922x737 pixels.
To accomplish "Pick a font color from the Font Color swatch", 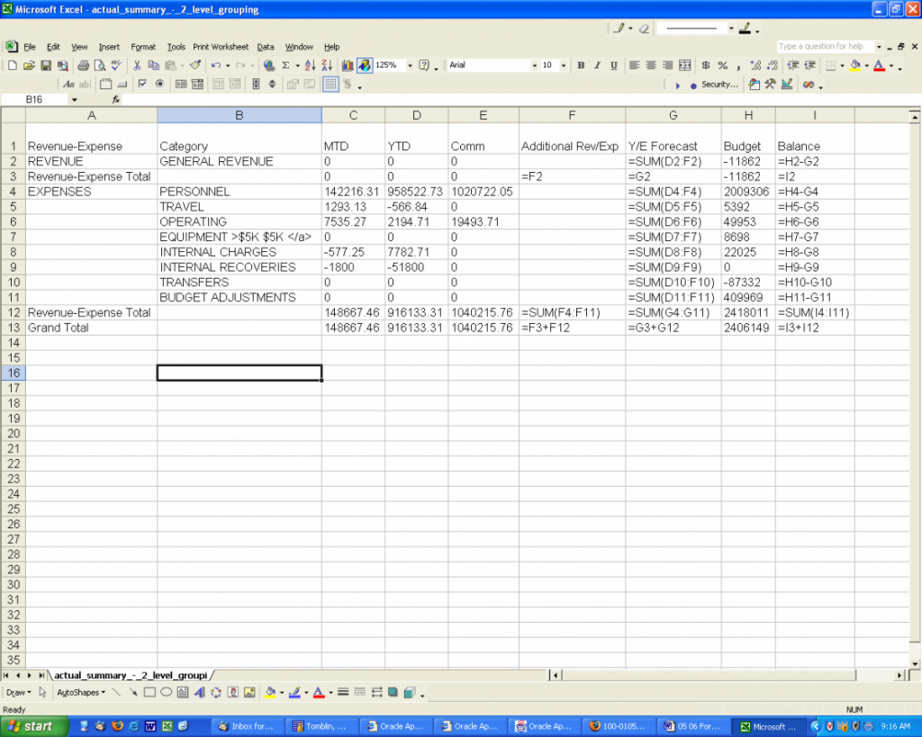I will click(878, 66).
